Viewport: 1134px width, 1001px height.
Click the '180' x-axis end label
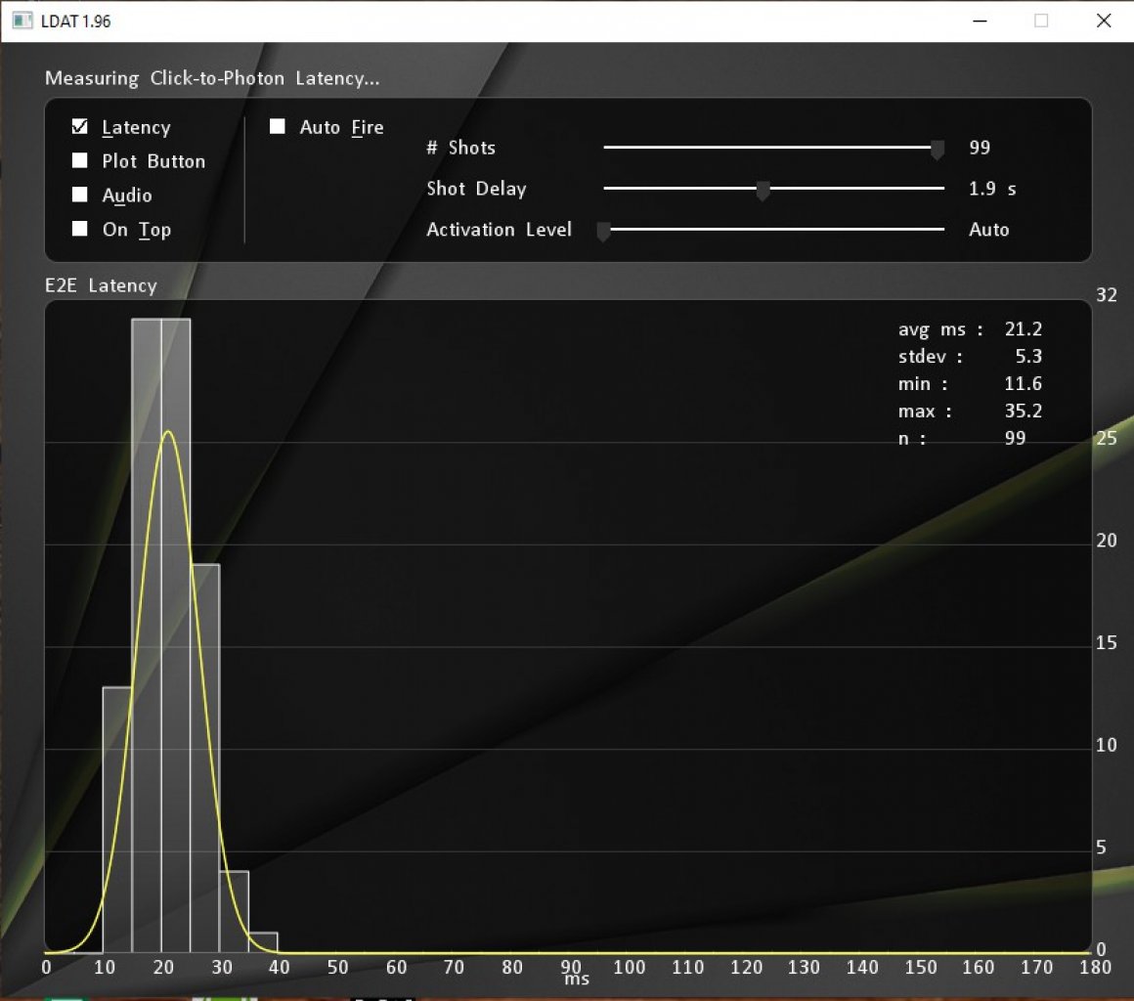tap(1095, 967)
